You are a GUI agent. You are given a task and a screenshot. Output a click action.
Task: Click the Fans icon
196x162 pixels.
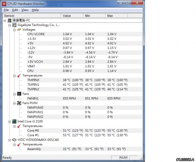click(19, 94)
